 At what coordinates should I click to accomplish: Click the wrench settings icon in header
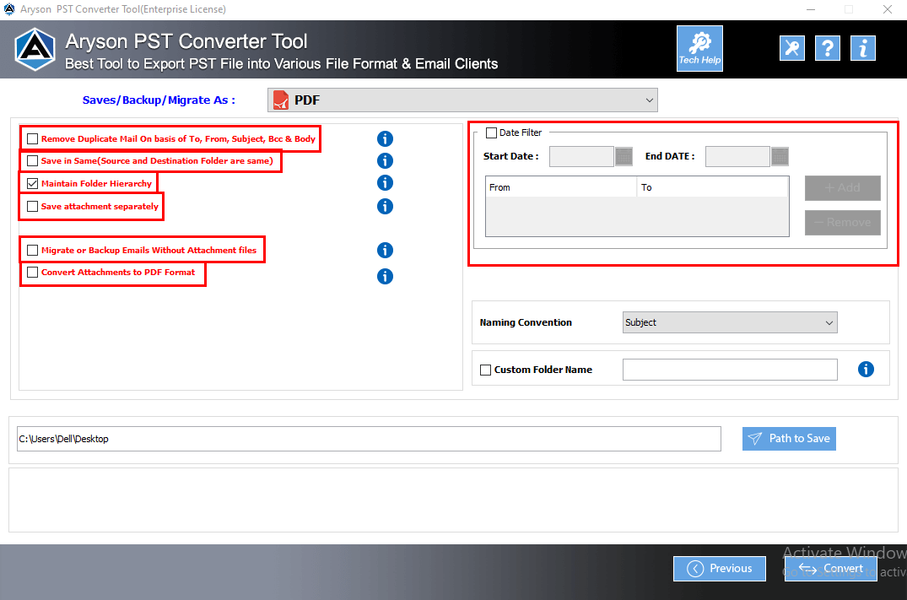[x=791, y=48]
